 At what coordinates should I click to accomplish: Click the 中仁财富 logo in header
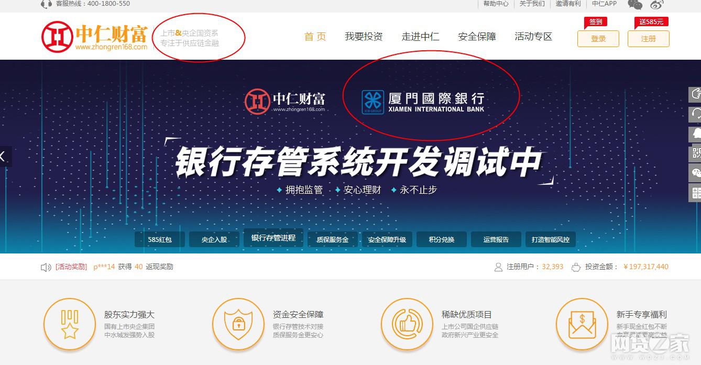point(94,37)
